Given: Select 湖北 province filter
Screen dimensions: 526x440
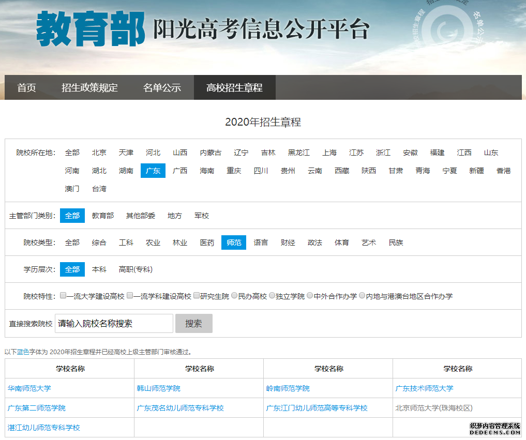Looking at the screenshot, I should [99, 171].
